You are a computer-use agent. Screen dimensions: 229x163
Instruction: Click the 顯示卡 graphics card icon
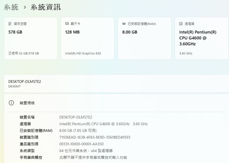[67, 23]
